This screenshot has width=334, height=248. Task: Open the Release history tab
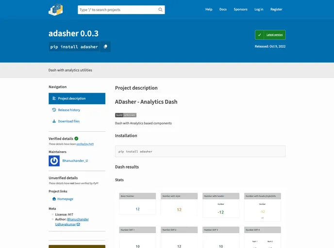68,110
